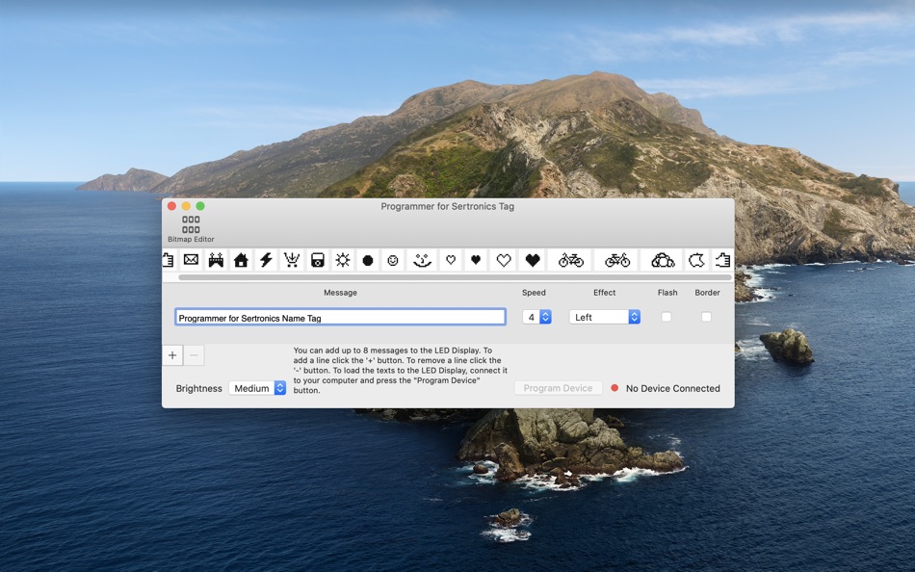This screenshot has height=572, width=915.
Task: Enable the Flash checkbox
Action: tap(666, 317)
